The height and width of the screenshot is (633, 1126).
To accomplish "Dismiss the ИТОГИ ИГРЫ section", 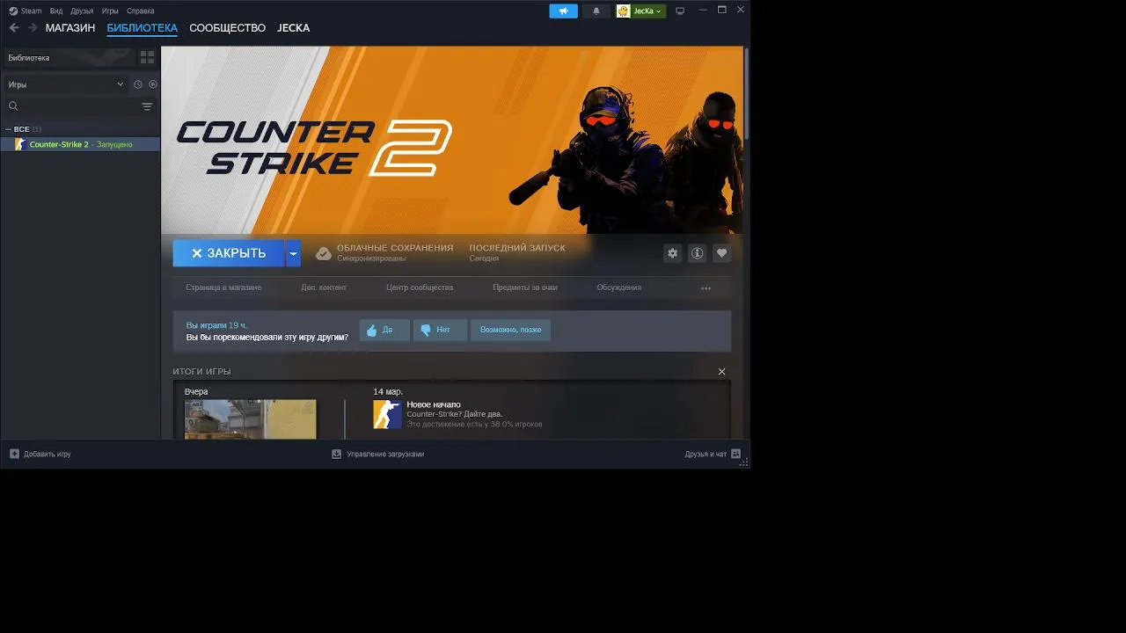I will [x=722, y=372].
